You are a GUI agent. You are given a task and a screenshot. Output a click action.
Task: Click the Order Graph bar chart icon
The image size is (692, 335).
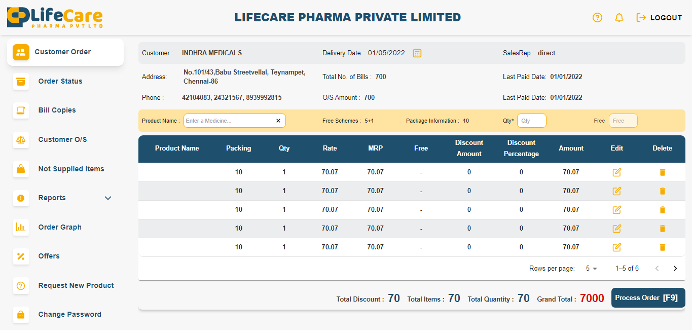point(21,227)
